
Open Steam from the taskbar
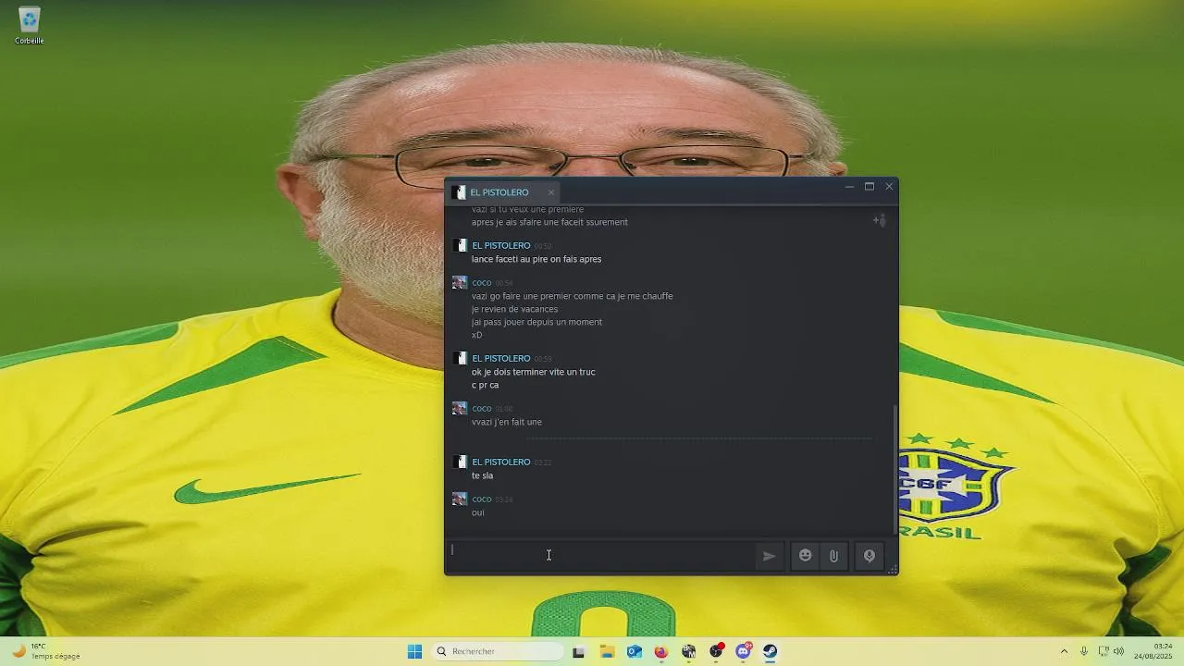[x=770, y=651]
